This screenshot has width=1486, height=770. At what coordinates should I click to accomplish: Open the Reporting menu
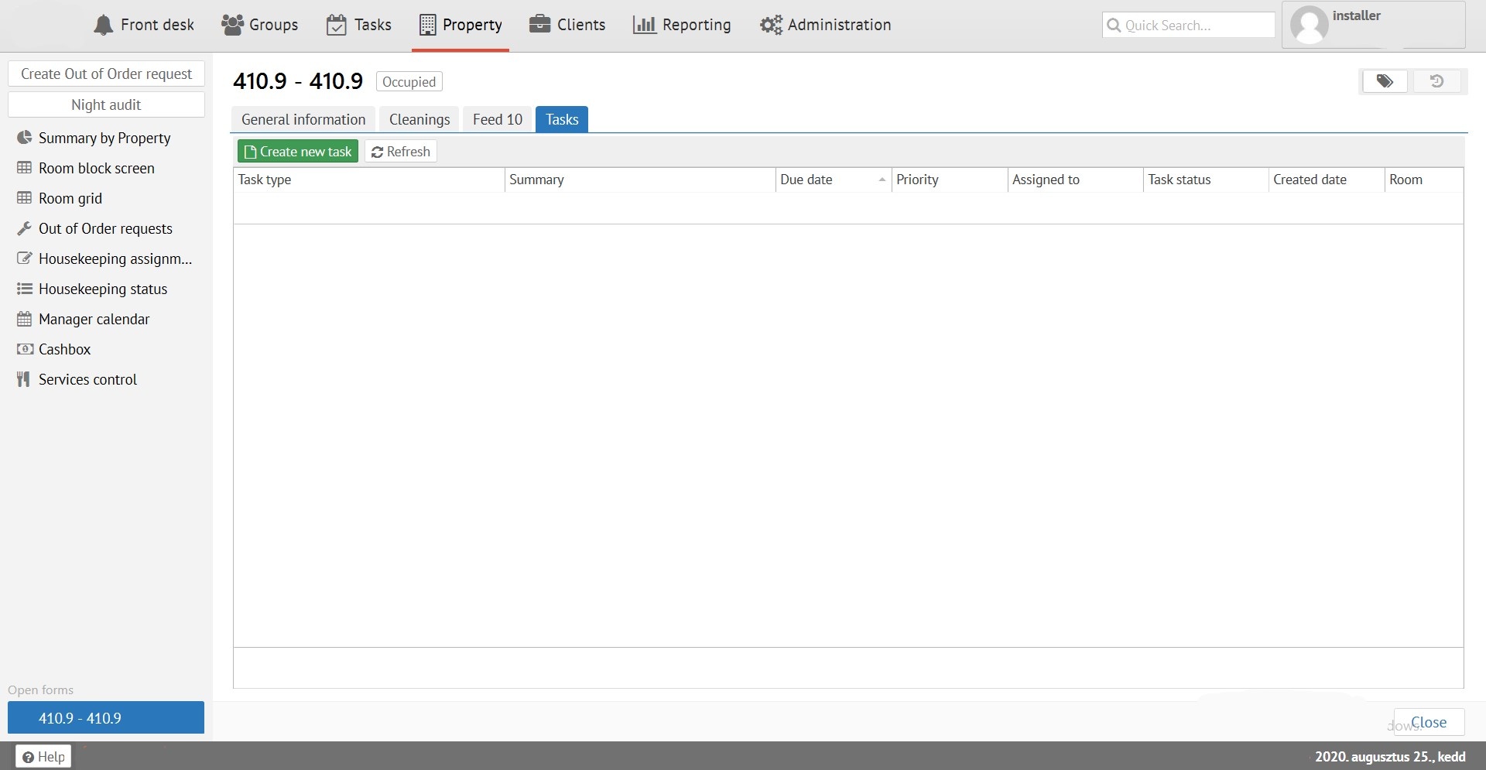click(682, 25)
